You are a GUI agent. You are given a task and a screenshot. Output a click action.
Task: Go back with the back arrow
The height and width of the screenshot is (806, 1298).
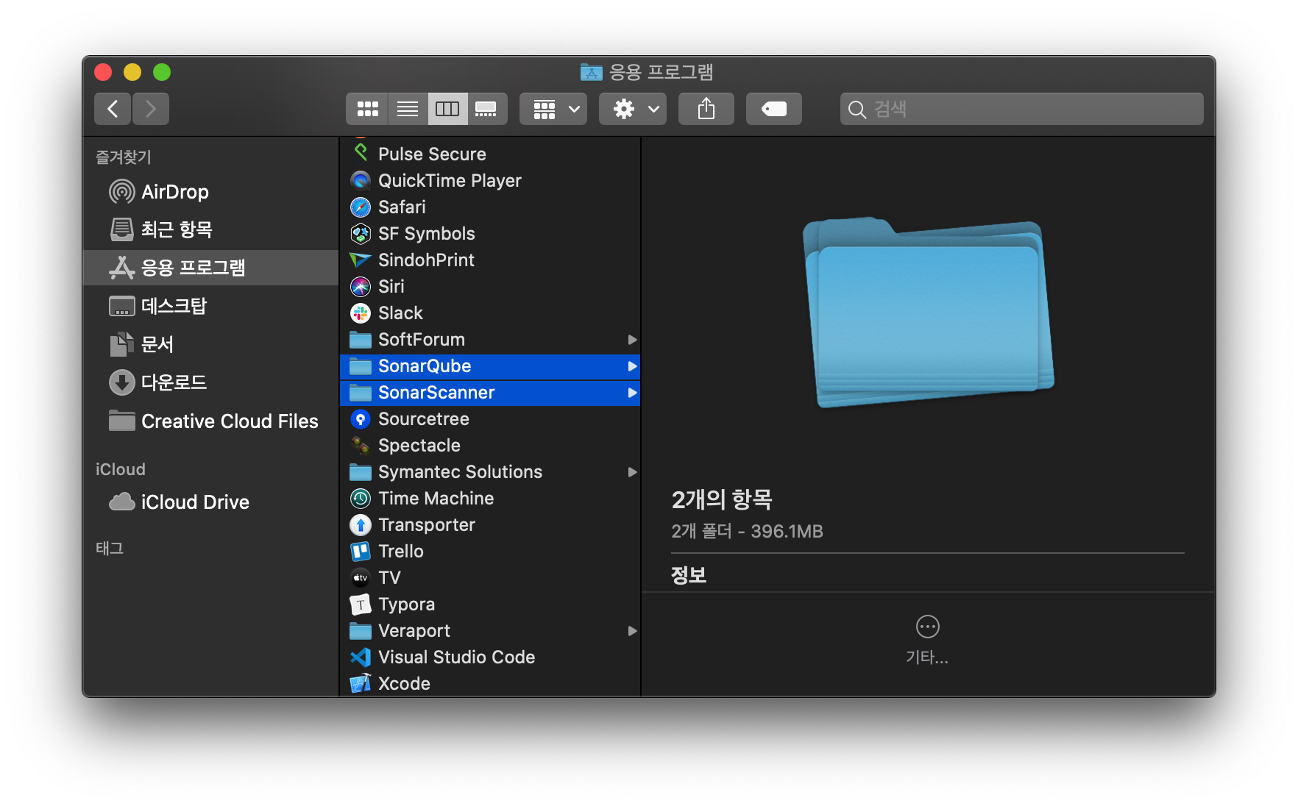(113, 109)
